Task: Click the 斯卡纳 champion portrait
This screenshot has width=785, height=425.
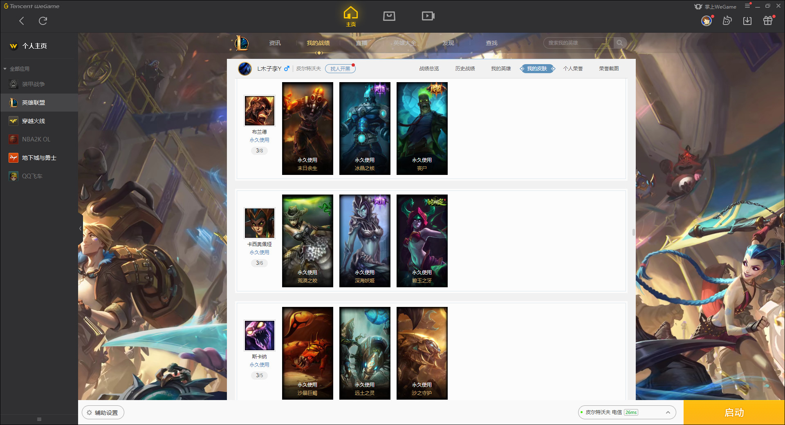Action: point(260,336)
